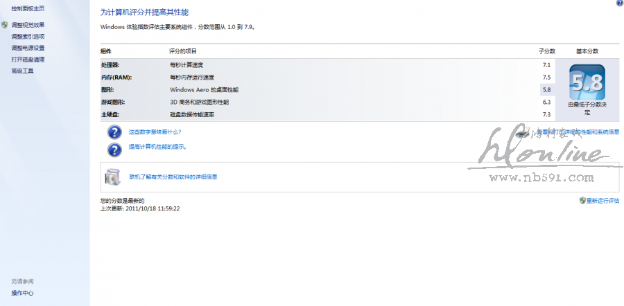Open 提高计算机性能的提示 link
624x306 pixels.
point(158,147)
